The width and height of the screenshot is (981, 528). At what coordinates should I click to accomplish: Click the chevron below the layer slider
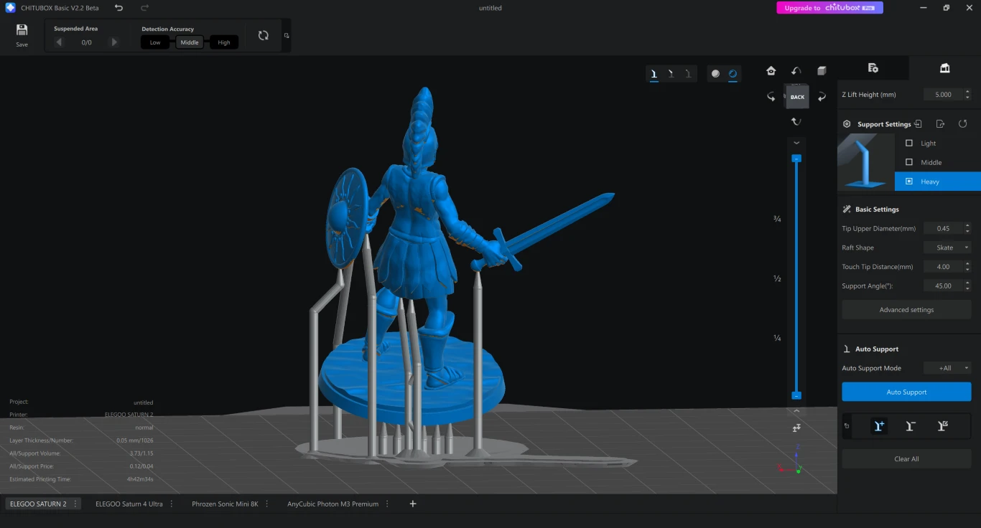[x=796, y=411]
